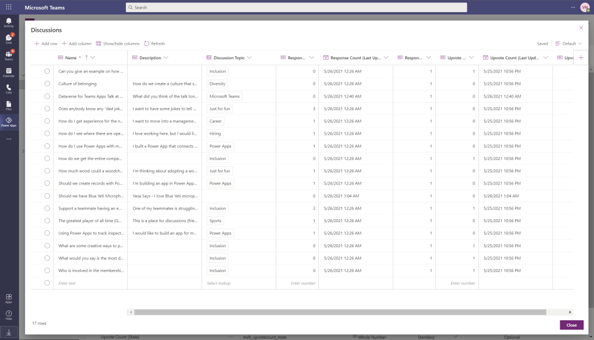Click the plus icon to add new column
The height and width of the screenshot is (340, 594).
(x=581, y=57)
